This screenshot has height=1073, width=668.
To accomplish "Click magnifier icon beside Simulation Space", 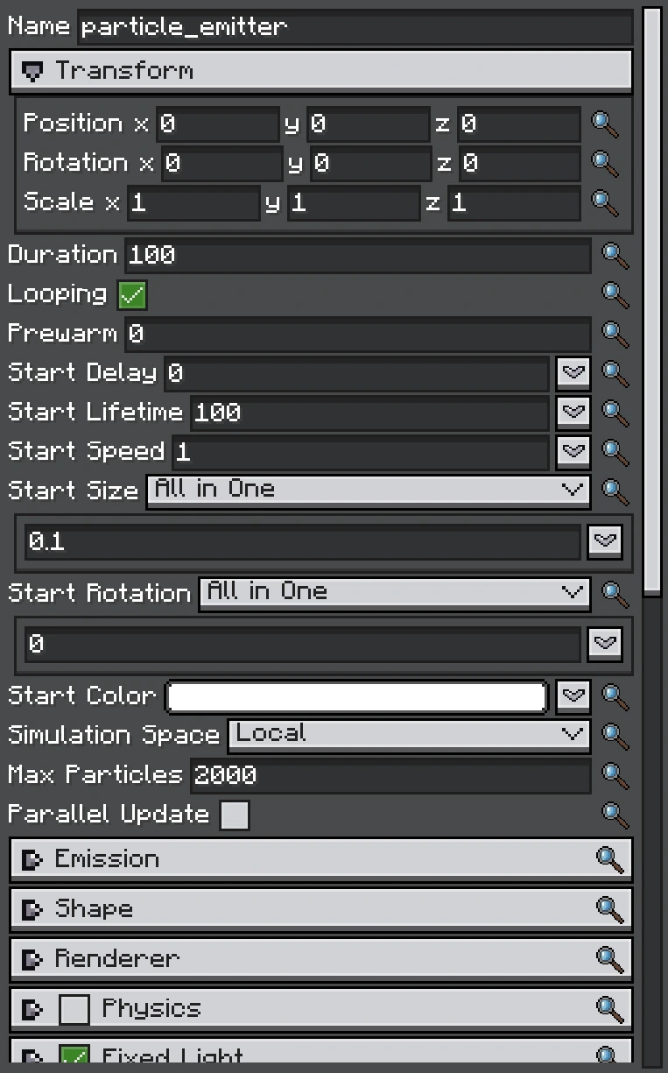I will (615, 736).
